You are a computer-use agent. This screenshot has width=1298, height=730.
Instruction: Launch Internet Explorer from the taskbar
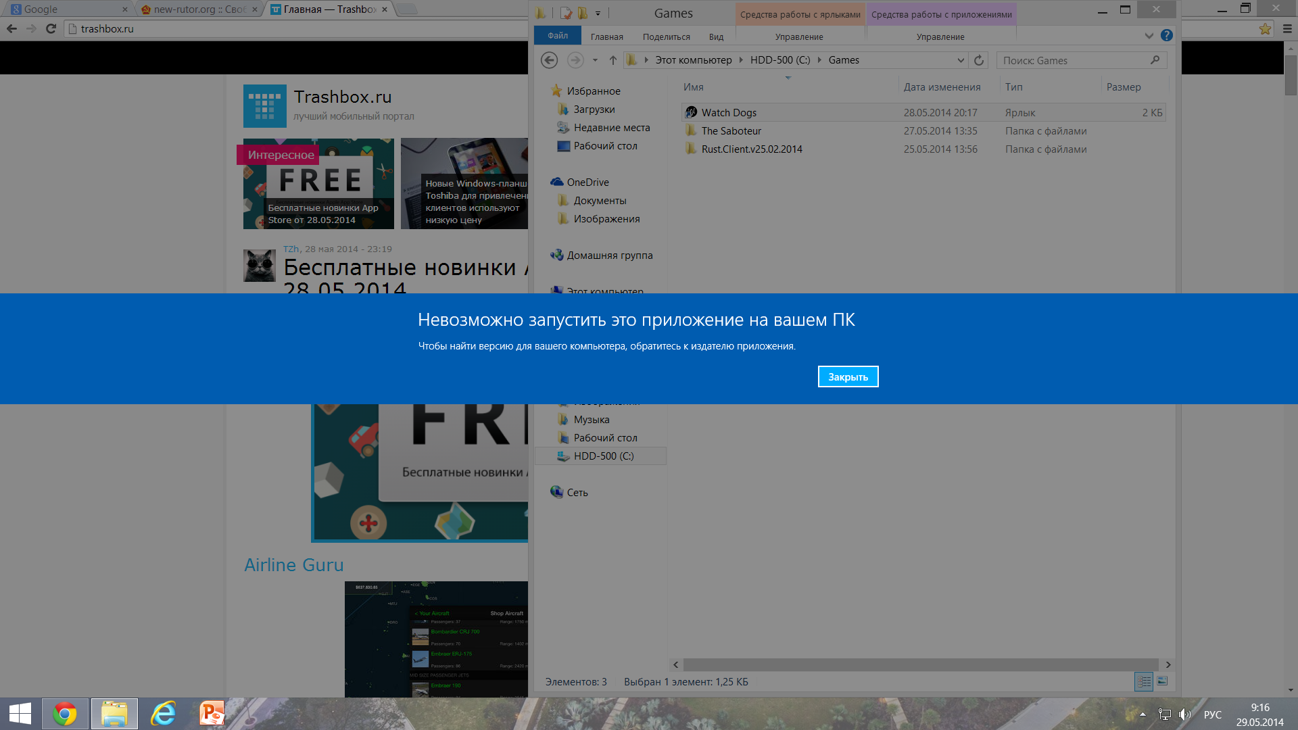[163, 714]
